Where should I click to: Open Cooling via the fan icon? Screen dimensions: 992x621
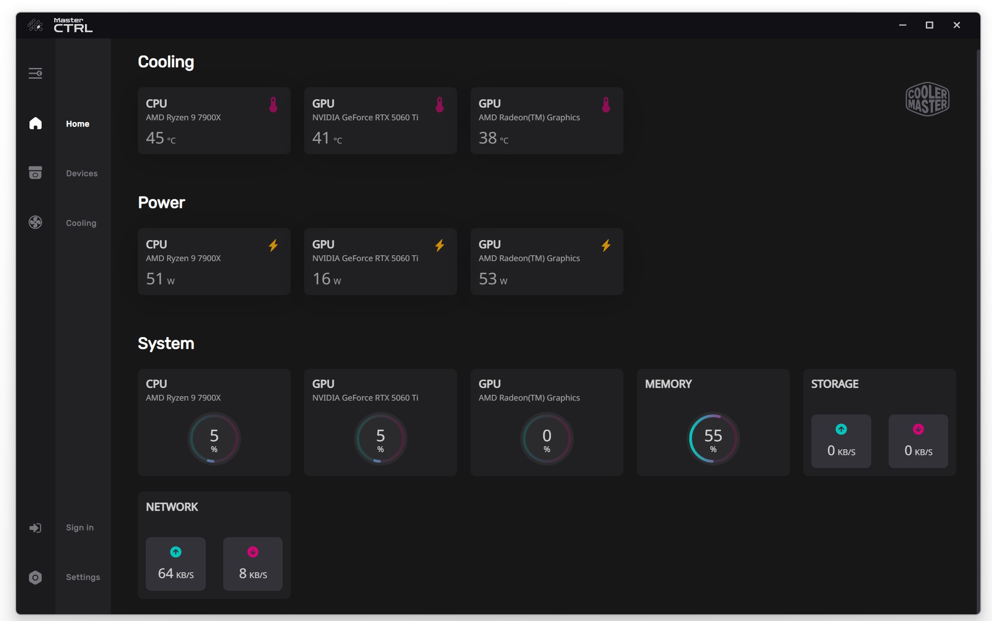click(x=36, y=222)
